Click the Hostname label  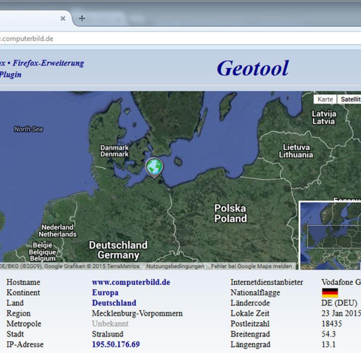23,282
